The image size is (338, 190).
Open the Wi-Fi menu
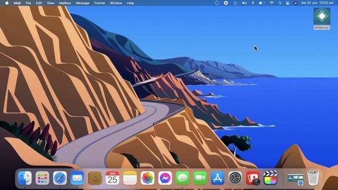(x=271, y=3)
